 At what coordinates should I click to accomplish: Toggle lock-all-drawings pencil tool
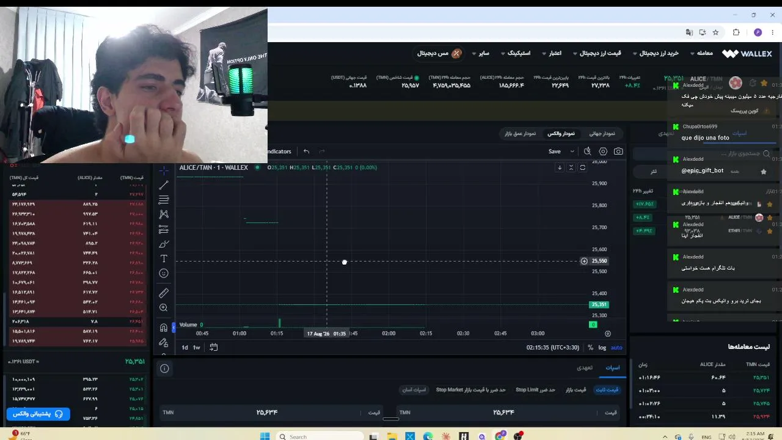pos(164,343)
